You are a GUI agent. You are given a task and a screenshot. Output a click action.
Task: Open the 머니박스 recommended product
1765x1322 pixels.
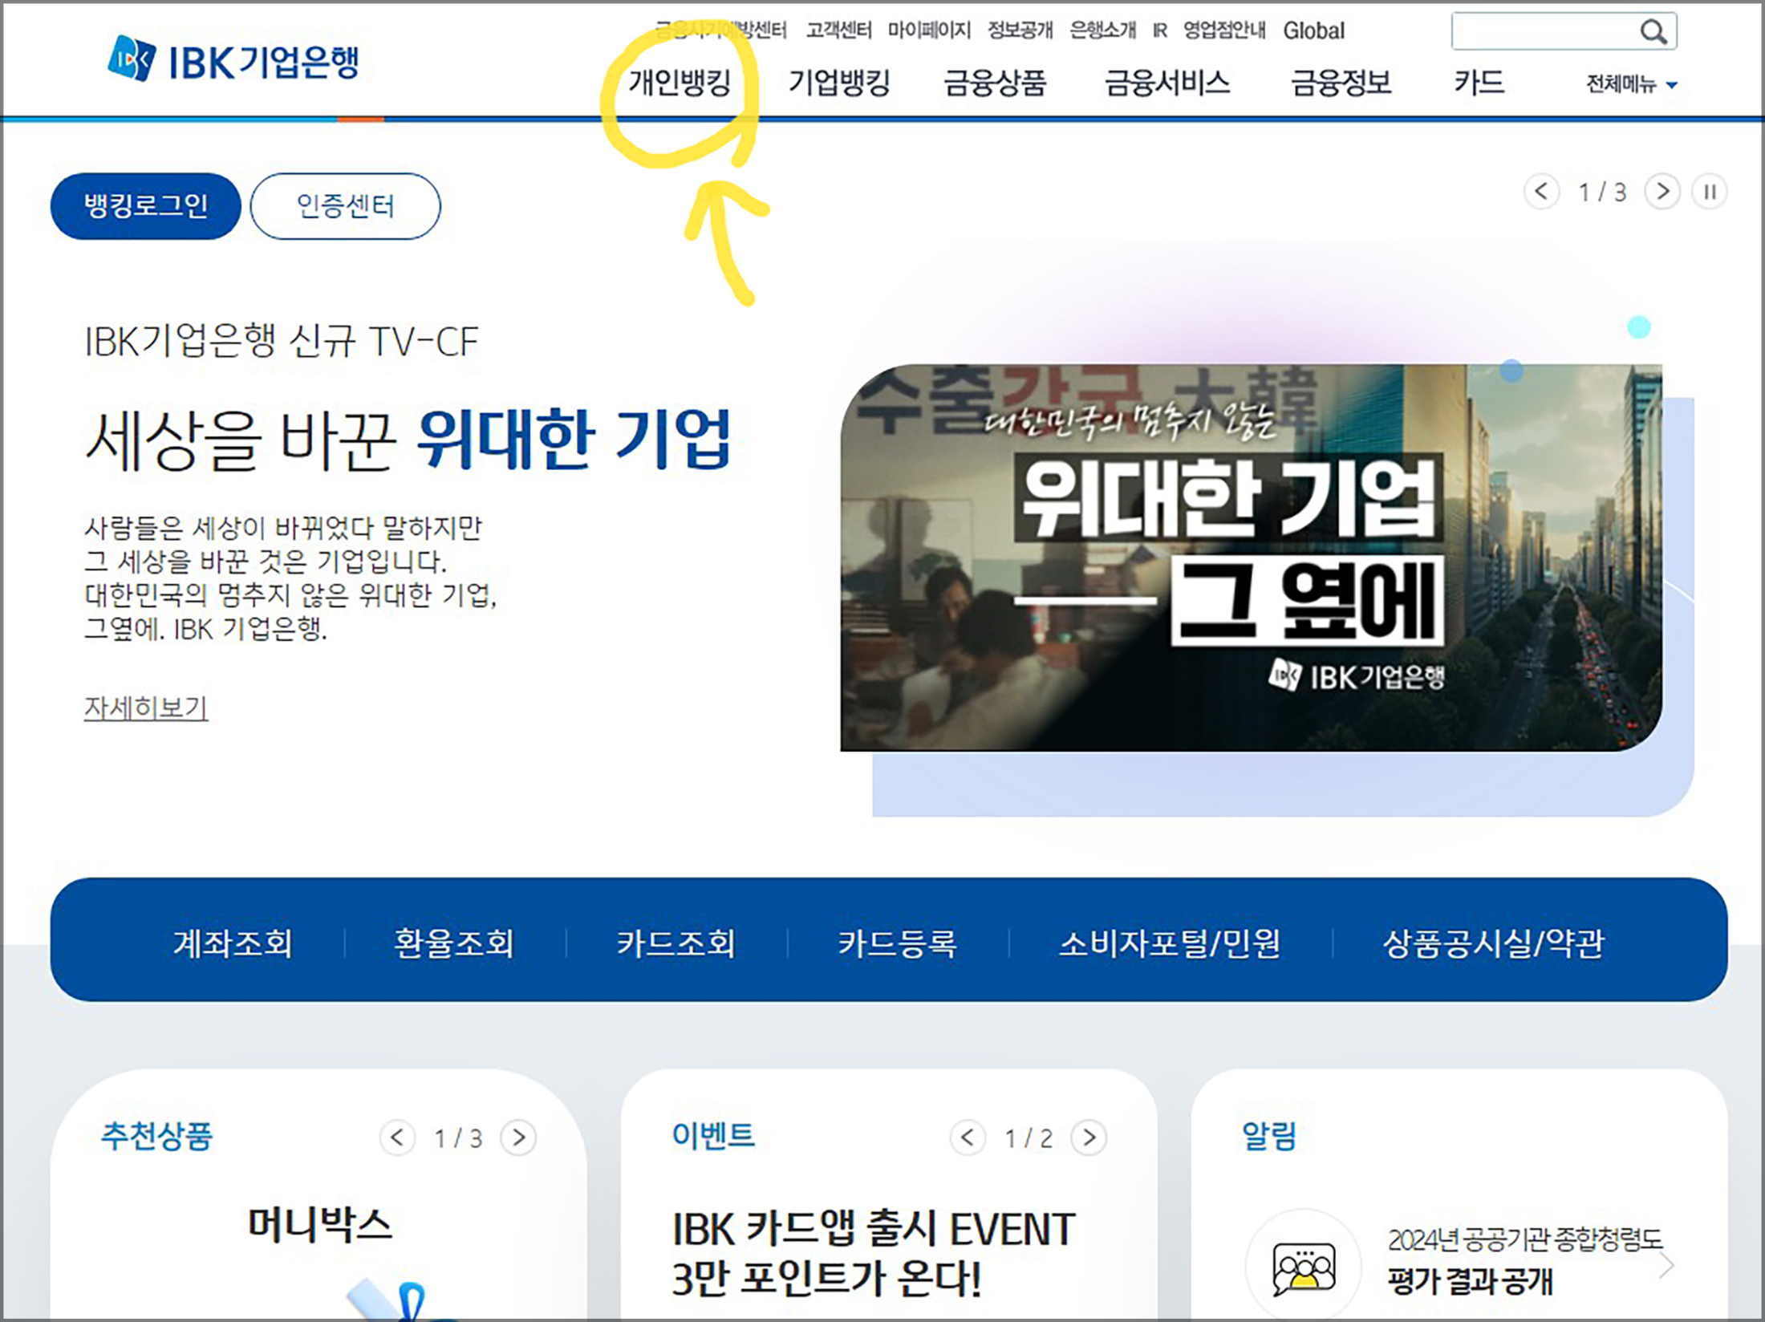tap(319, 1225)
